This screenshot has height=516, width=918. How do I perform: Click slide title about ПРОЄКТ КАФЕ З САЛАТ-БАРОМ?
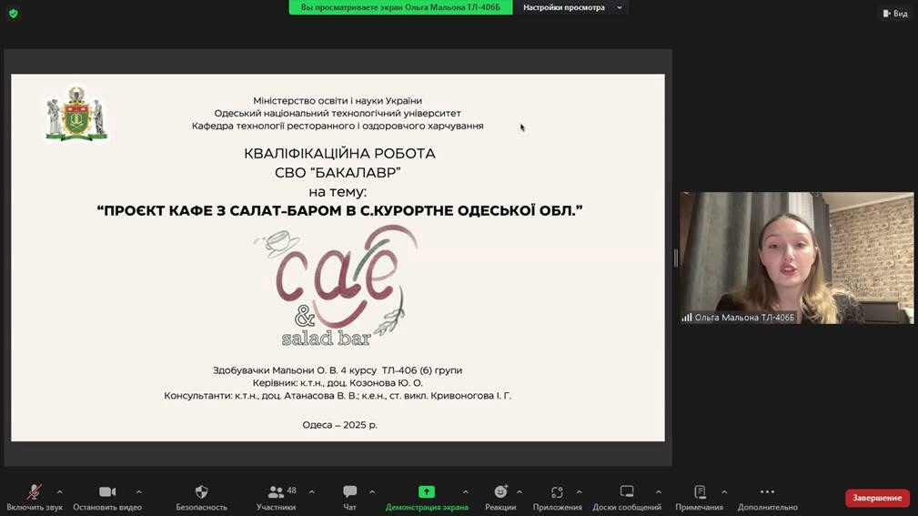point(339,210)
